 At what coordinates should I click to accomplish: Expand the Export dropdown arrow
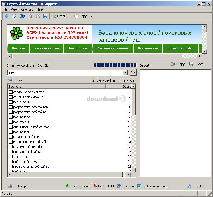(x=71, y=17)
